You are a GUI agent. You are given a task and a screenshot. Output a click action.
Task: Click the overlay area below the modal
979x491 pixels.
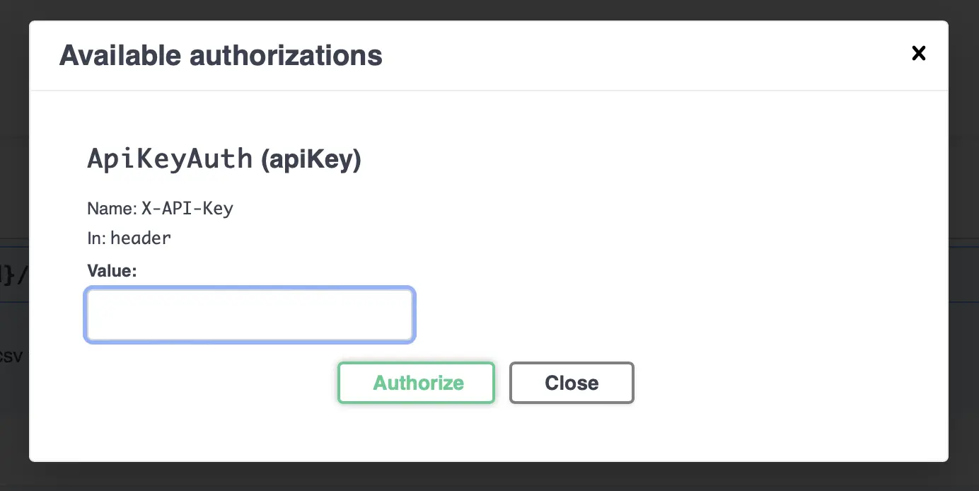click(x=489, y=480)
